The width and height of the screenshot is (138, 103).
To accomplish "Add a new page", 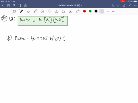I will [x=124, y=5].
